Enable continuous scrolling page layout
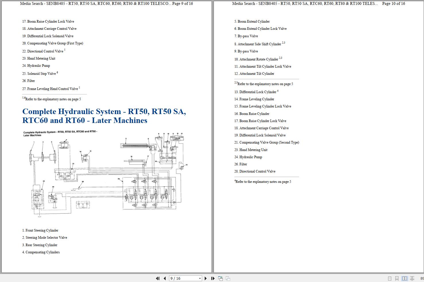The height and width of the screenshot is (282, 424). 397,278
